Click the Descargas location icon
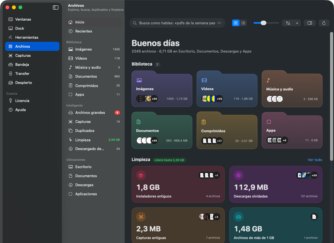The width and height of the screenshot is (334, 243). tap(70, 185)
